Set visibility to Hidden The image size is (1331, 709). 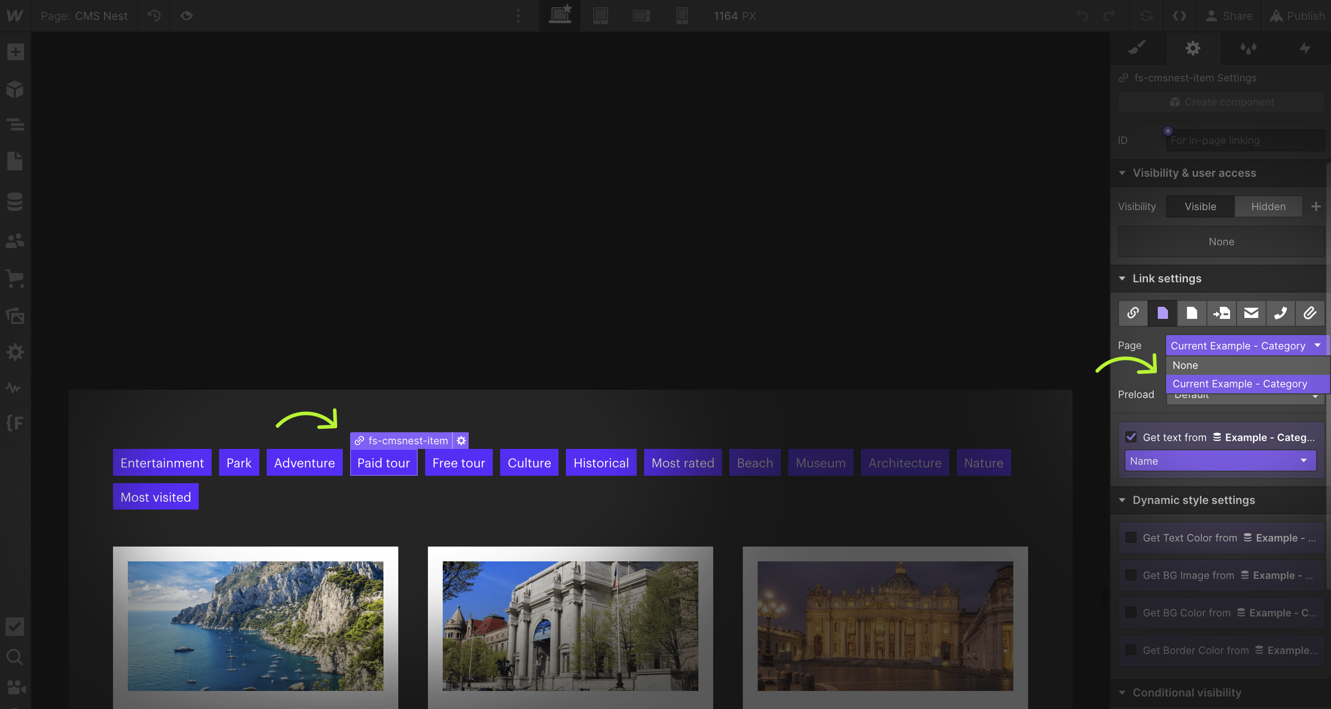tap(1268, 206)
